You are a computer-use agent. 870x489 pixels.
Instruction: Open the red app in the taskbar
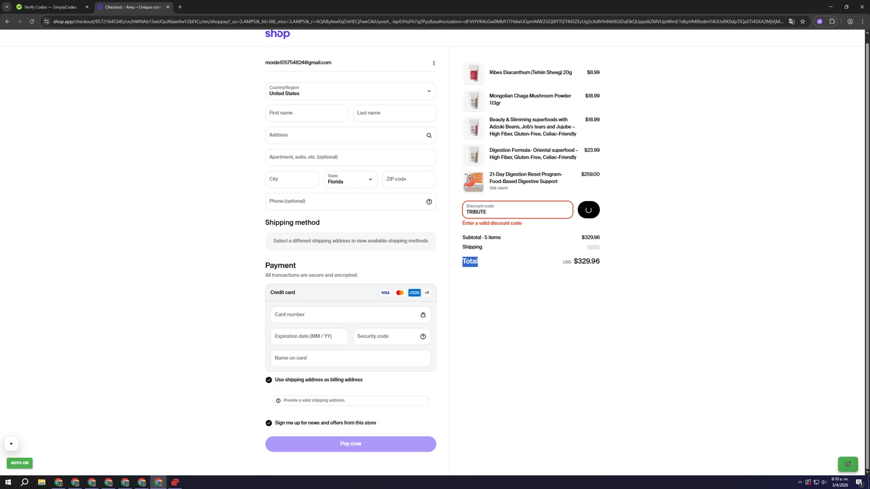coord(175,482)
